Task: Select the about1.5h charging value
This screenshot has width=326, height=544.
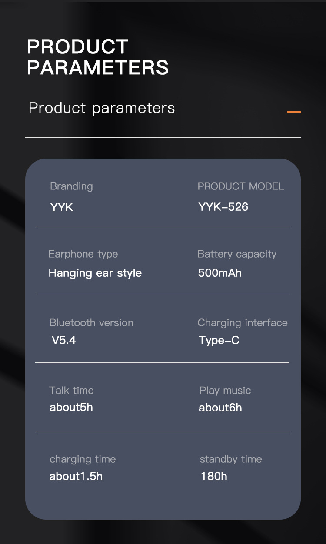Action: 76,476
